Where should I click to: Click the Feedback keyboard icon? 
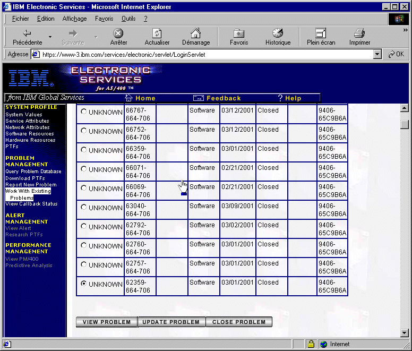[x=199, y=98]
